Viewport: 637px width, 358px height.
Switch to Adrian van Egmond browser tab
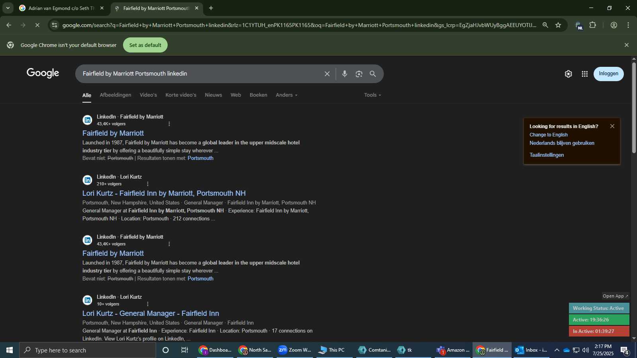pyautogui.click(x=61, y=8)
